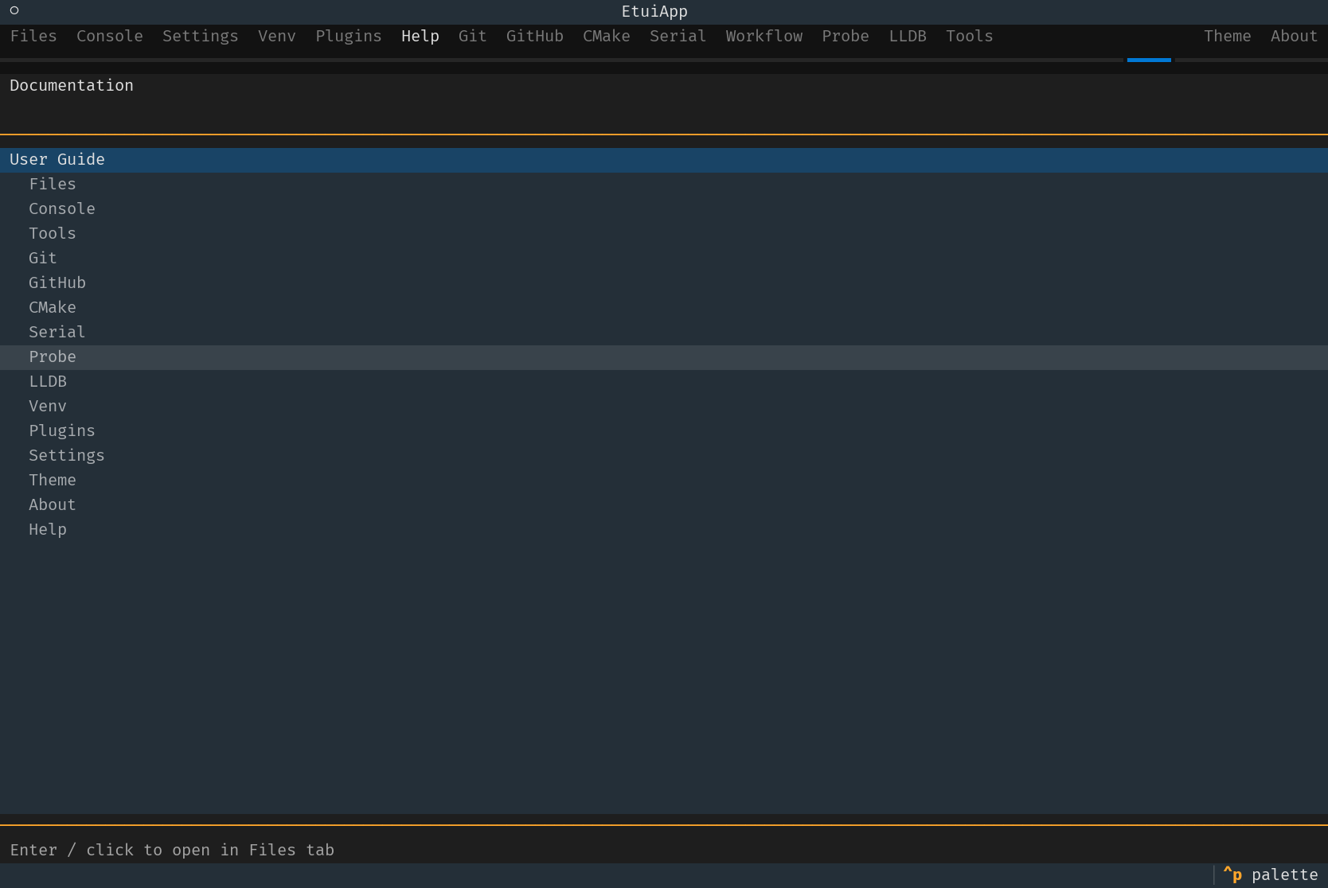1328x888 pixels.
Task: Go to the Serial tab in the top bar
Action: point(678,37)
